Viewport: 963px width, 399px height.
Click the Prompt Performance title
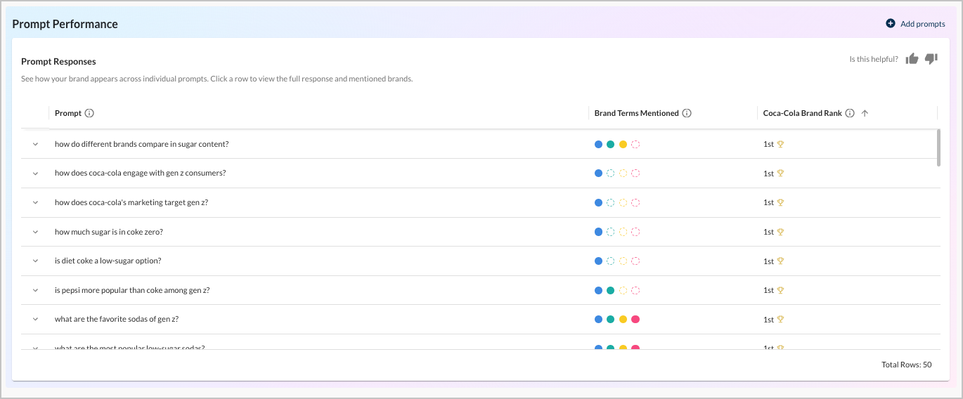coord(65,24)
